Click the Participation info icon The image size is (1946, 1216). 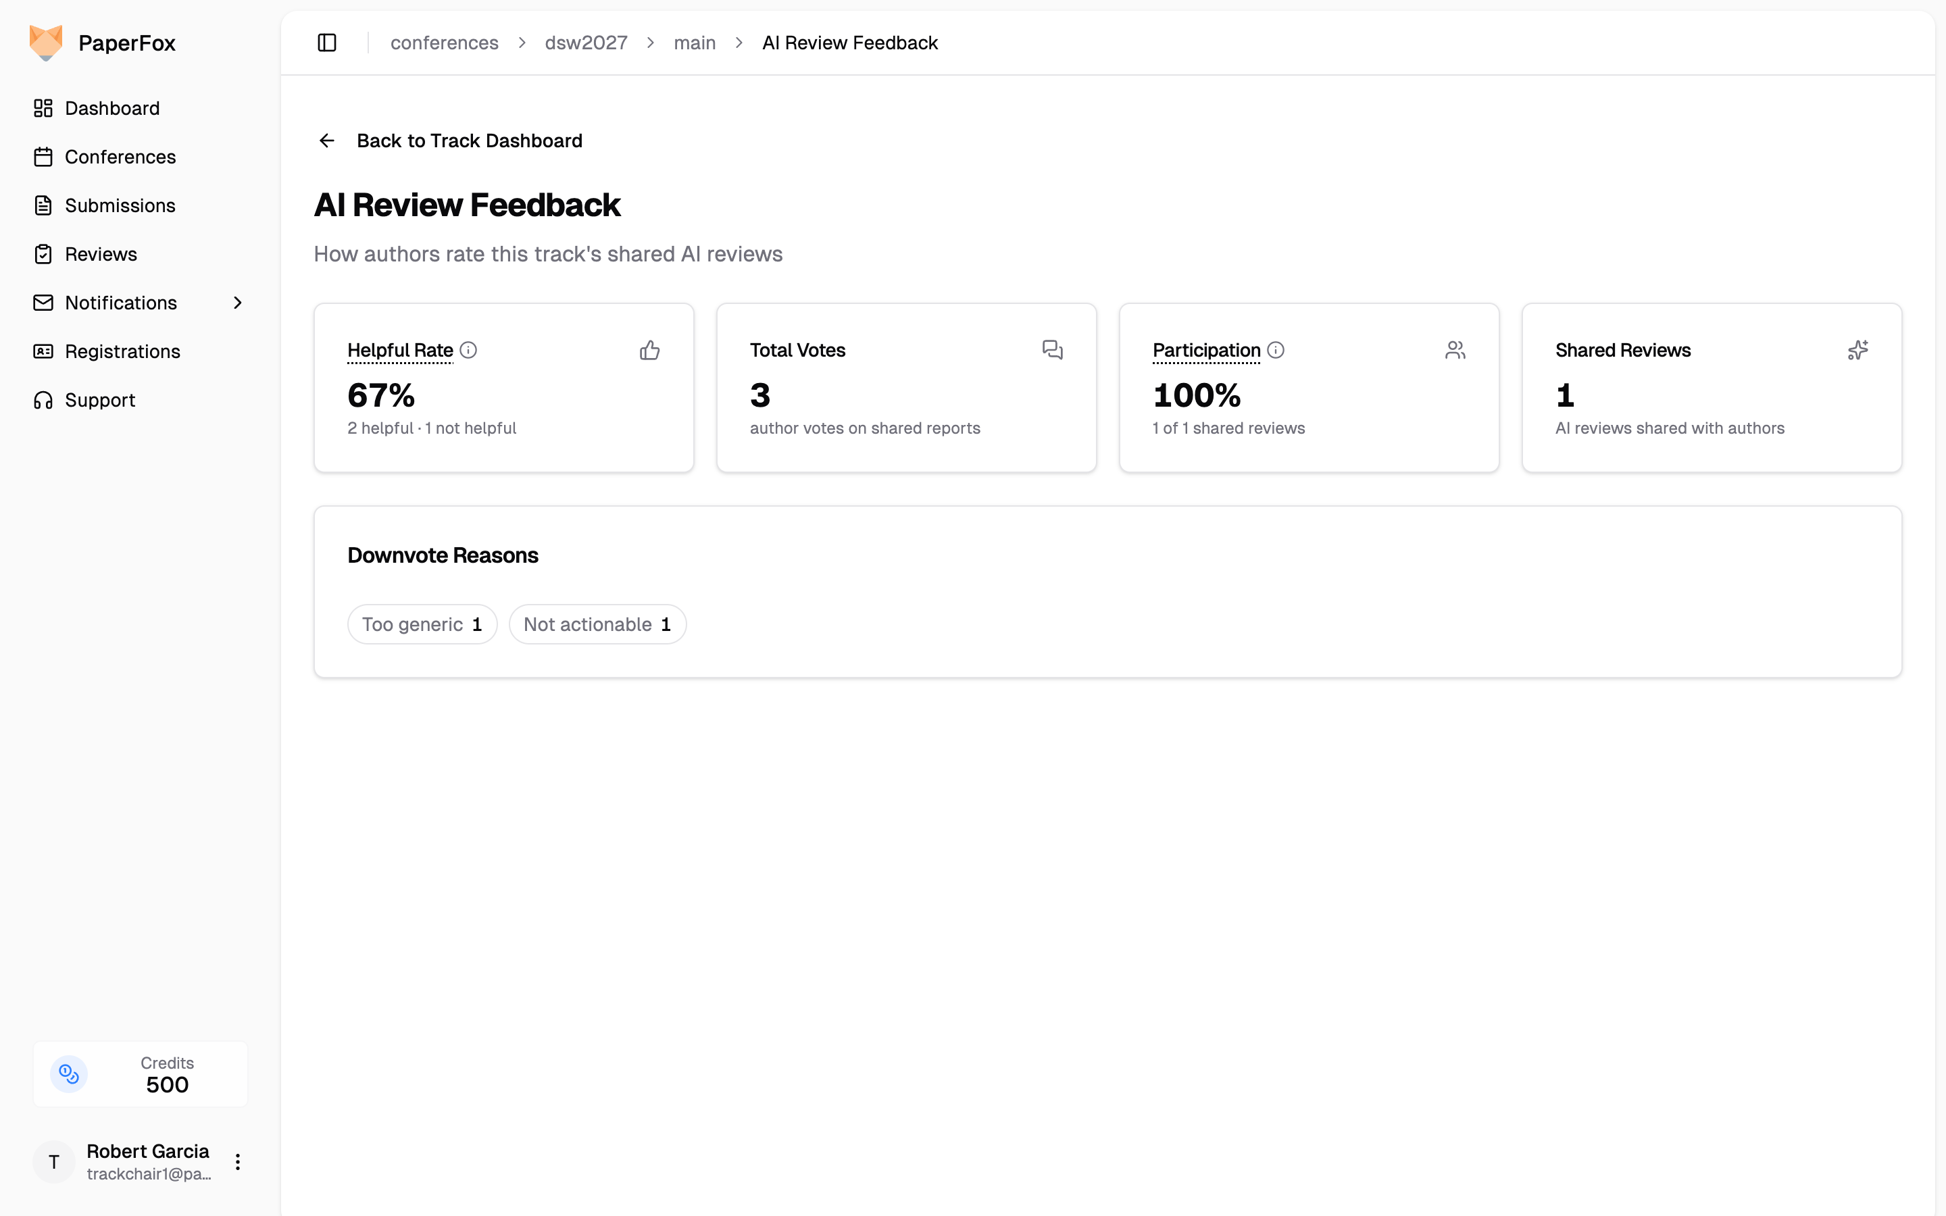[x=1275, y=350]
